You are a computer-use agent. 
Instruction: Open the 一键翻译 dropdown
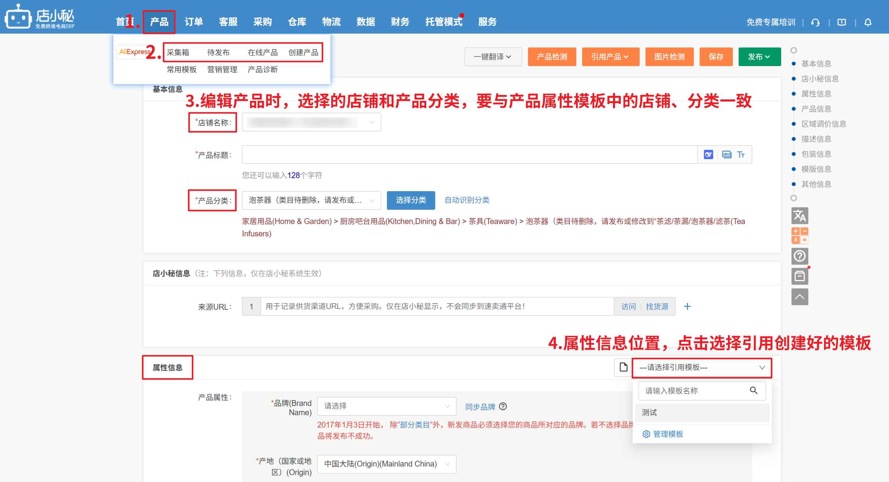(493, 57)
